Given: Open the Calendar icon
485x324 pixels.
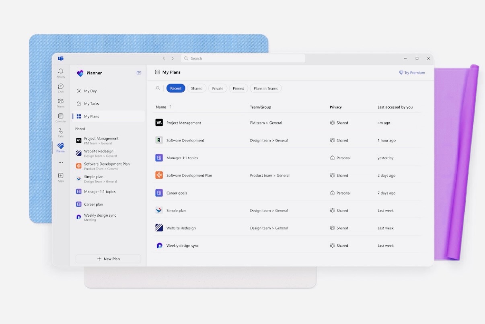Looking at the screenshot, I should tap(61, 116).
